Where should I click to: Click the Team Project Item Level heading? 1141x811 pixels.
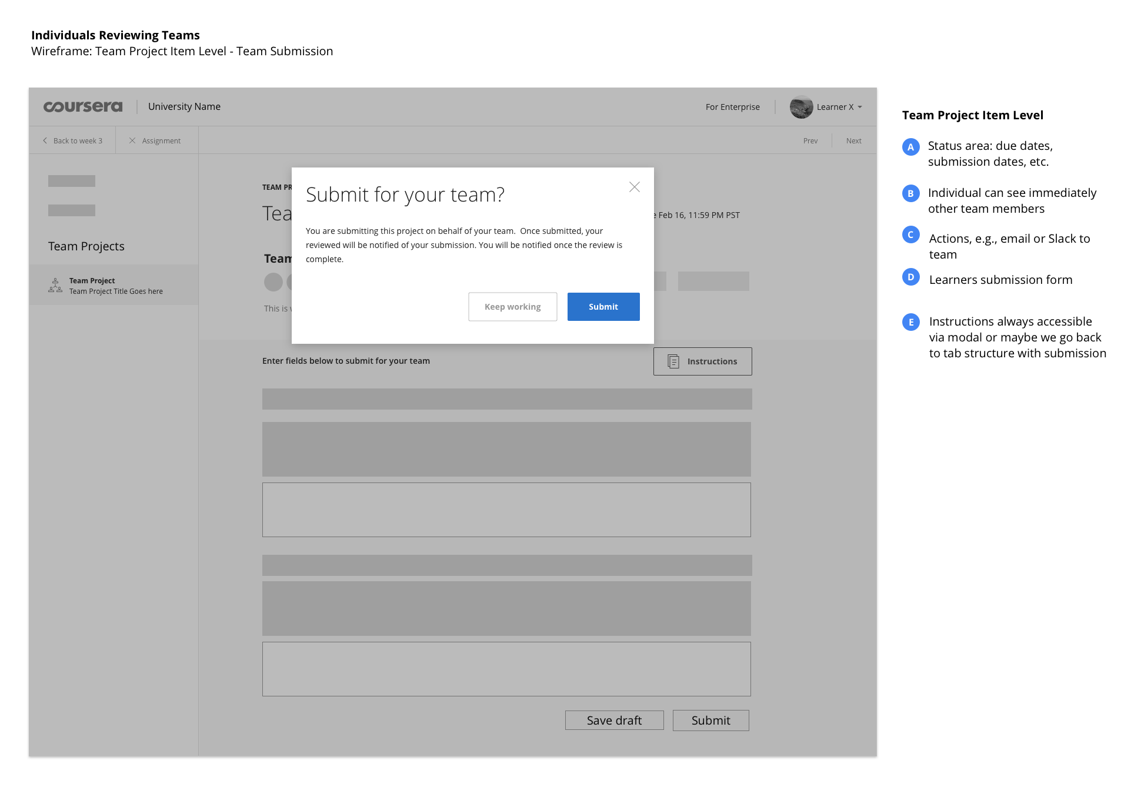click(973, 115)
